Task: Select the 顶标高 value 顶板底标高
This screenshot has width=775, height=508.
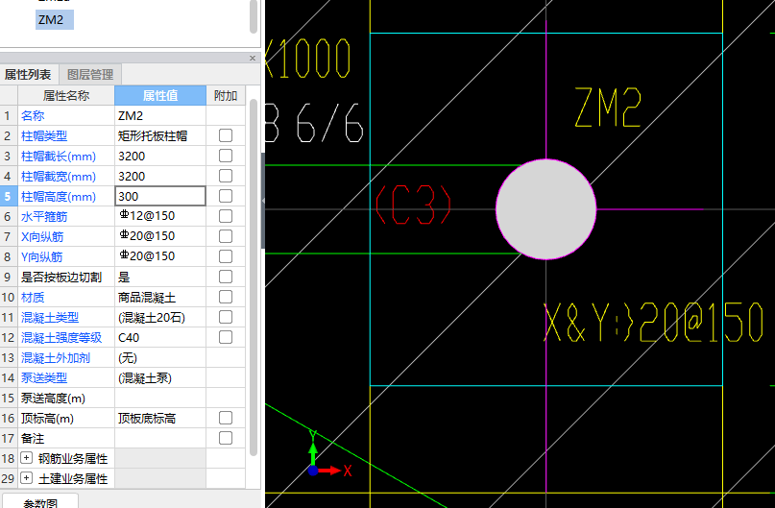Action: (160, 418)
